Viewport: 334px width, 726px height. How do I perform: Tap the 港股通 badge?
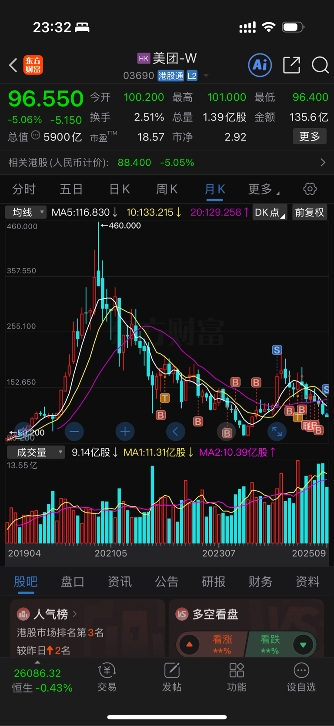click(171, 76)
